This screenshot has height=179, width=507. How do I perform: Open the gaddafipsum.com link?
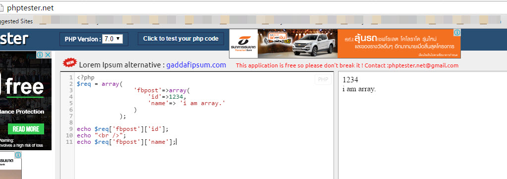tap(196, 65)
